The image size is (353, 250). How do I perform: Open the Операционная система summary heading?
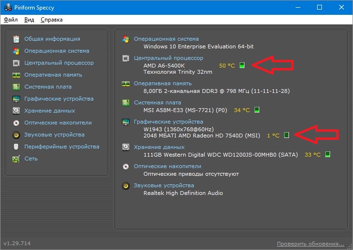(166, 39)
